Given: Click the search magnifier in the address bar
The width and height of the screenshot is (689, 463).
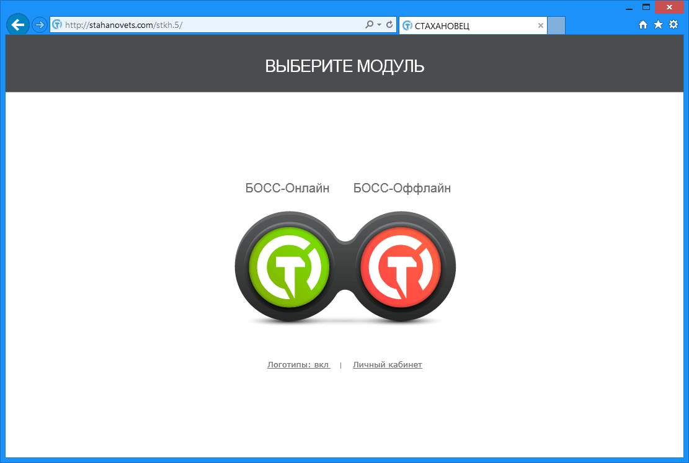Looking at the screenshot, I should coord(369,25).
